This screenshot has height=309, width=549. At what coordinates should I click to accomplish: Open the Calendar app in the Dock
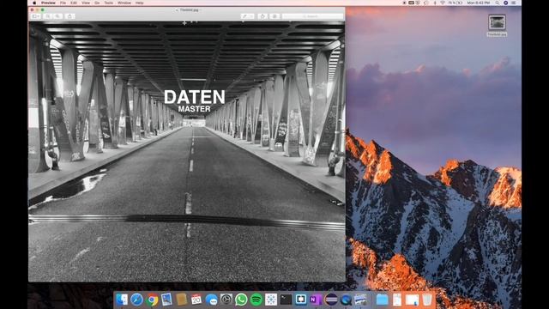196,300
